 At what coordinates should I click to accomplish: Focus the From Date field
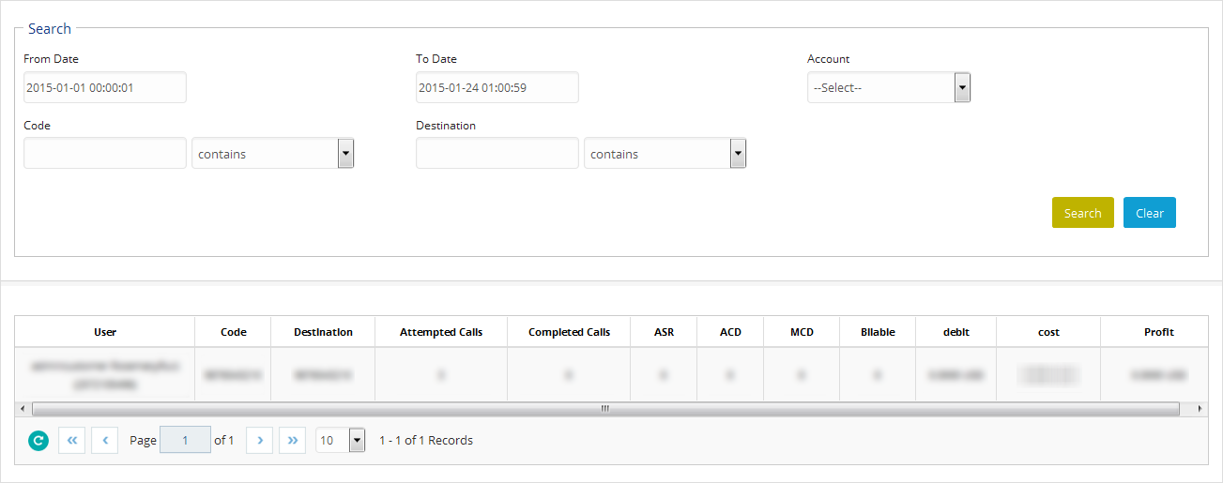(105, 87)
